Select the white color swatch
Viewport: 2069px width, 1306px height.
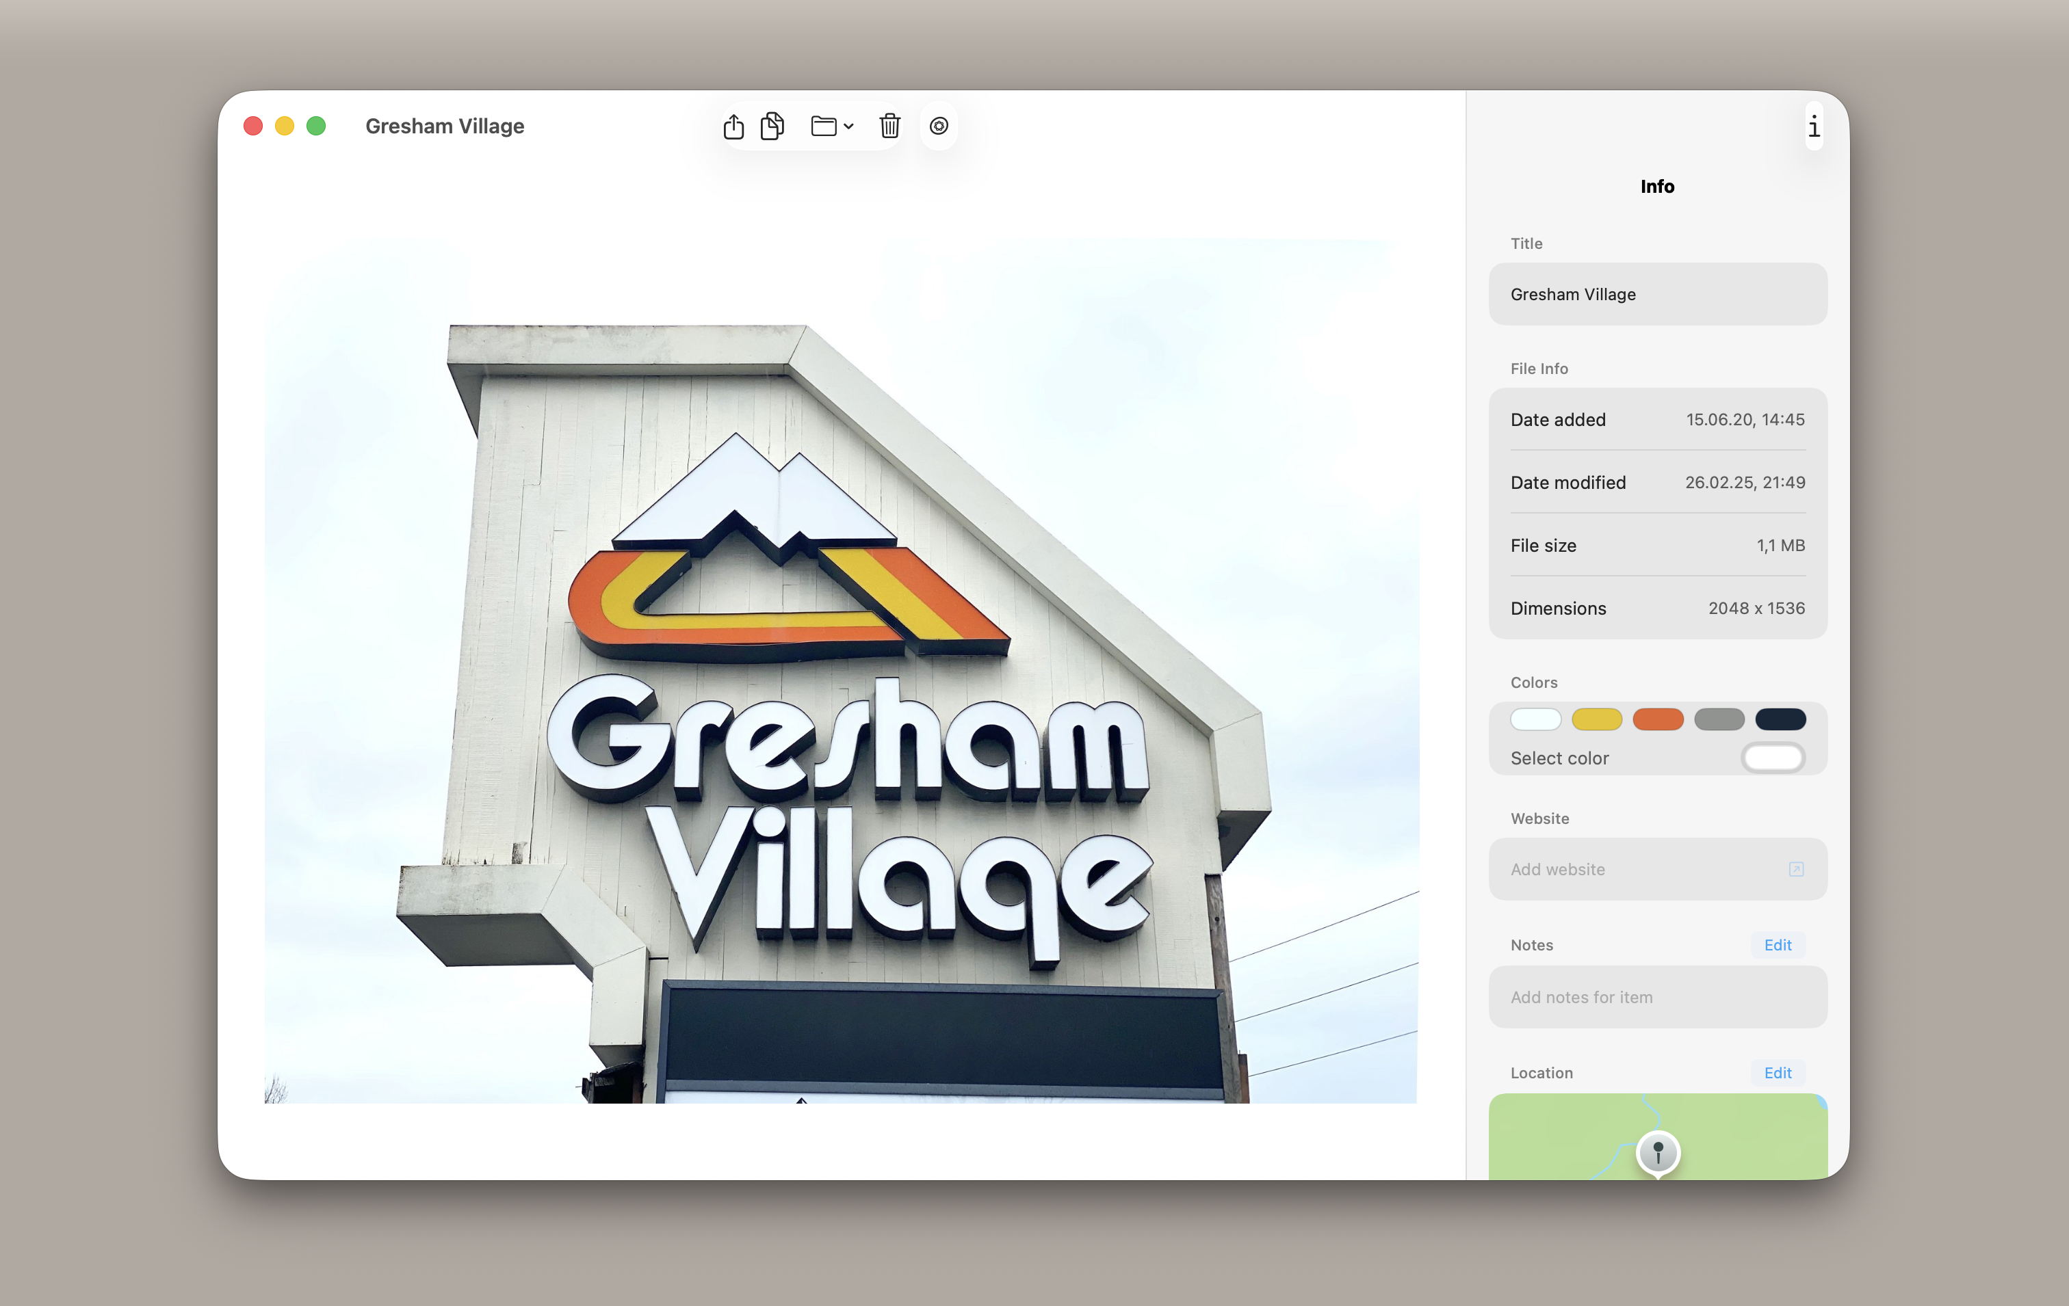[x=1535, y=719]
